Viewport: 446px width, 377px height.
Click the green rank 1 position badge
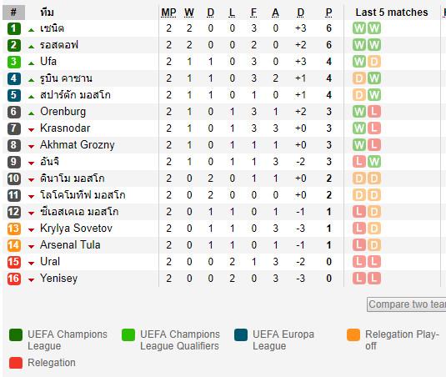pyautogui.click(x=14, y=28)
